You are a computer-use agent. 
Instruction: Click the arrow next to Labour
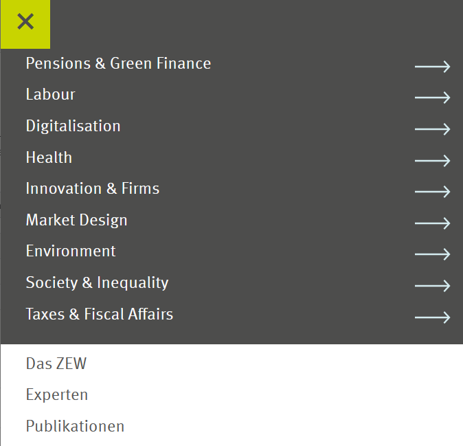click(432, 98)
